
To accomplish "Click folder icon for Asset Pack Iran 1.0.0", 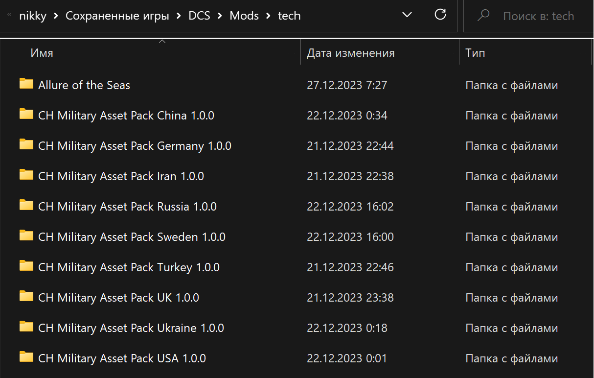I will point(26,175).
